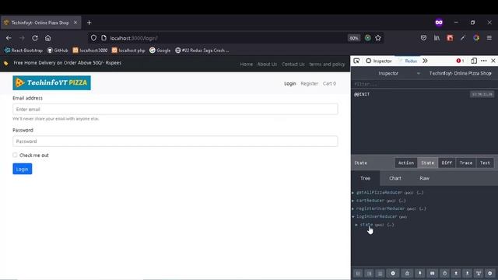Bookmark this page with star icon
The image size is (498, 280).
(x=378, y=38)
